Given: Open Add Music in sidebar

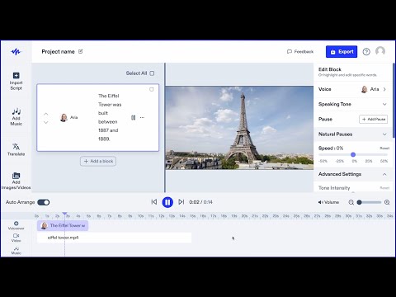Looking at the screenshot, I should click(16, 117).
